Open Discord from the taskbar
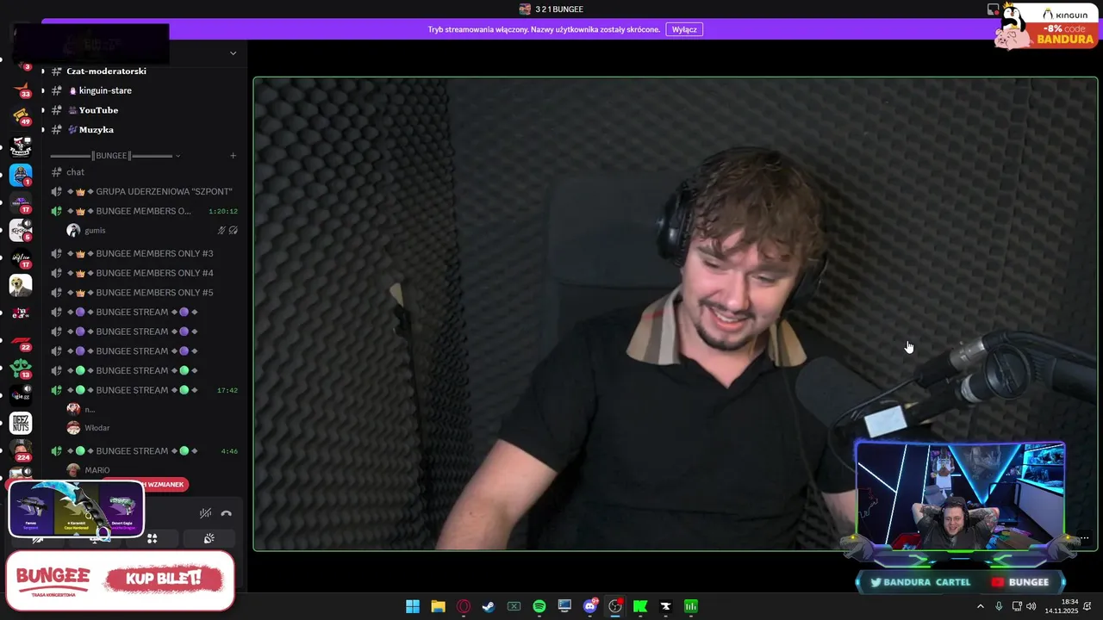The image size is (1103, 620). (590, 606)
